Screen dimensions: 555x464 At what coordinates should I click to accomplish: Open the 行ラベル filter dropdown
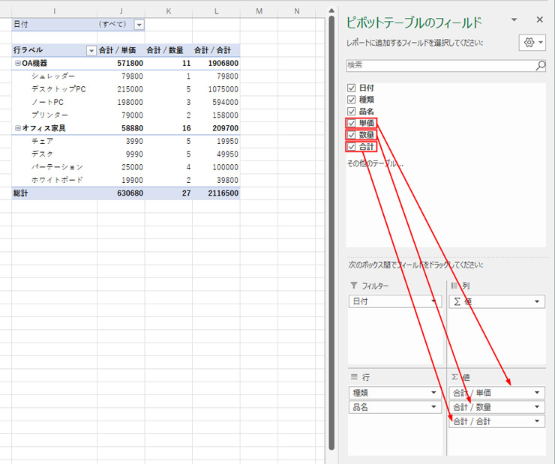click(91, 50)
